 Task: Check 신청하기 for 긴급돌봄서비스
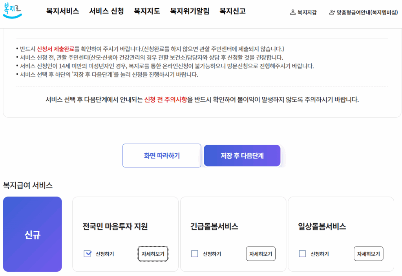click(x=195, y=254)
